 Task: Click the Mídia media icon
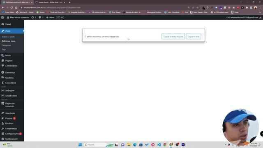(3, 55)
